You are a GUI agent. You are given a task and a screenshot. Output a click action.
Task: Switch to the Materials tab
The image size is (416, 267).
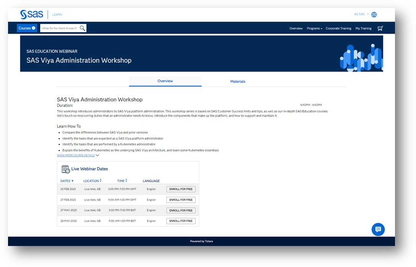point(238,81)
